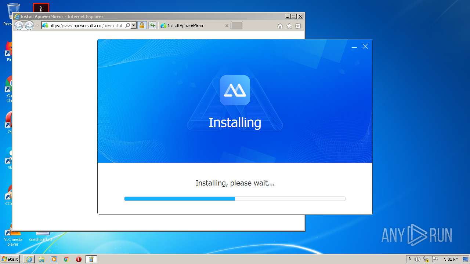This screenshot has width=470, height=264.
Task: Open a new tab in Internet Explorer
Action: 236,26
